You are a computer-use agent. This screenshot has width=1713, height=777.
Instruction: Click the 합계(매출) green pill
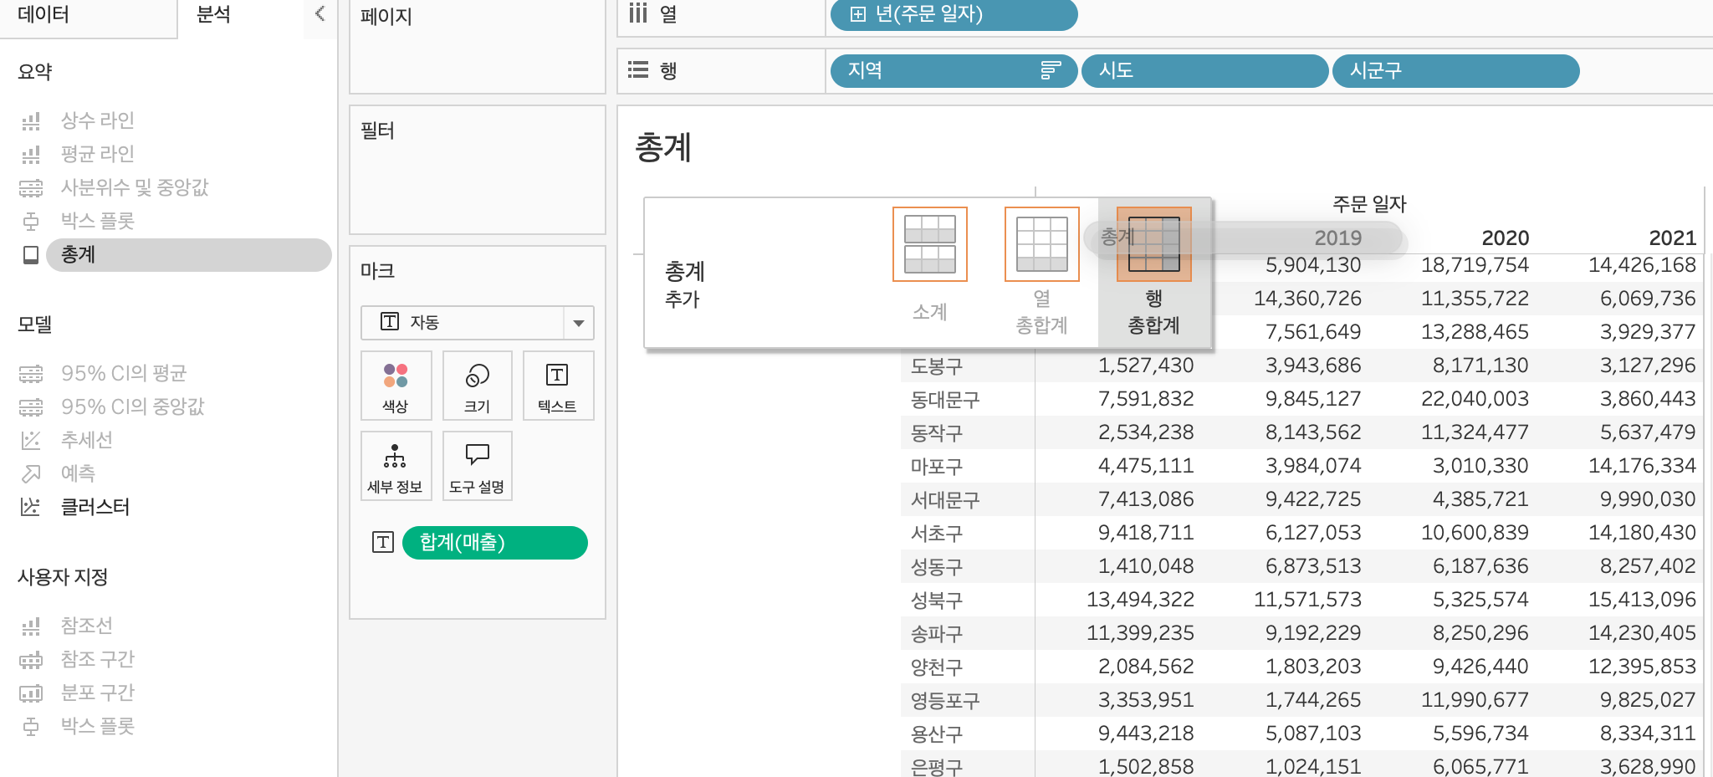coord(495,543)
